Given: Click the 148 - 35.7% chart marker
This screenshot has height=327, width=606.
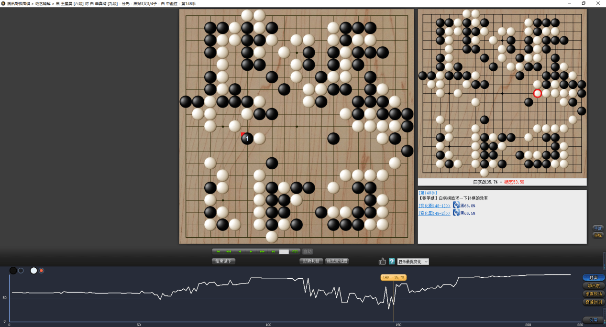Looking at the screenshot, I should 393,277.
